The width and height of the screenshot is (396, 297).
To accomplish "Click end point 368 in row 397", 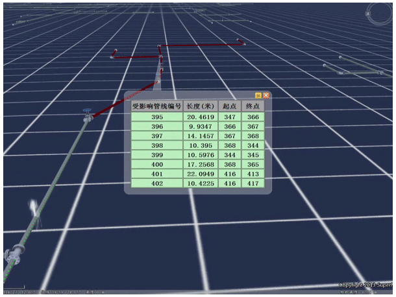I will coord(253,136).
